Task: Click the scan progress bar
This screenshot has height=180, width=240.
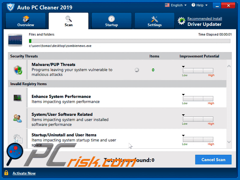Action: [129, 41]
